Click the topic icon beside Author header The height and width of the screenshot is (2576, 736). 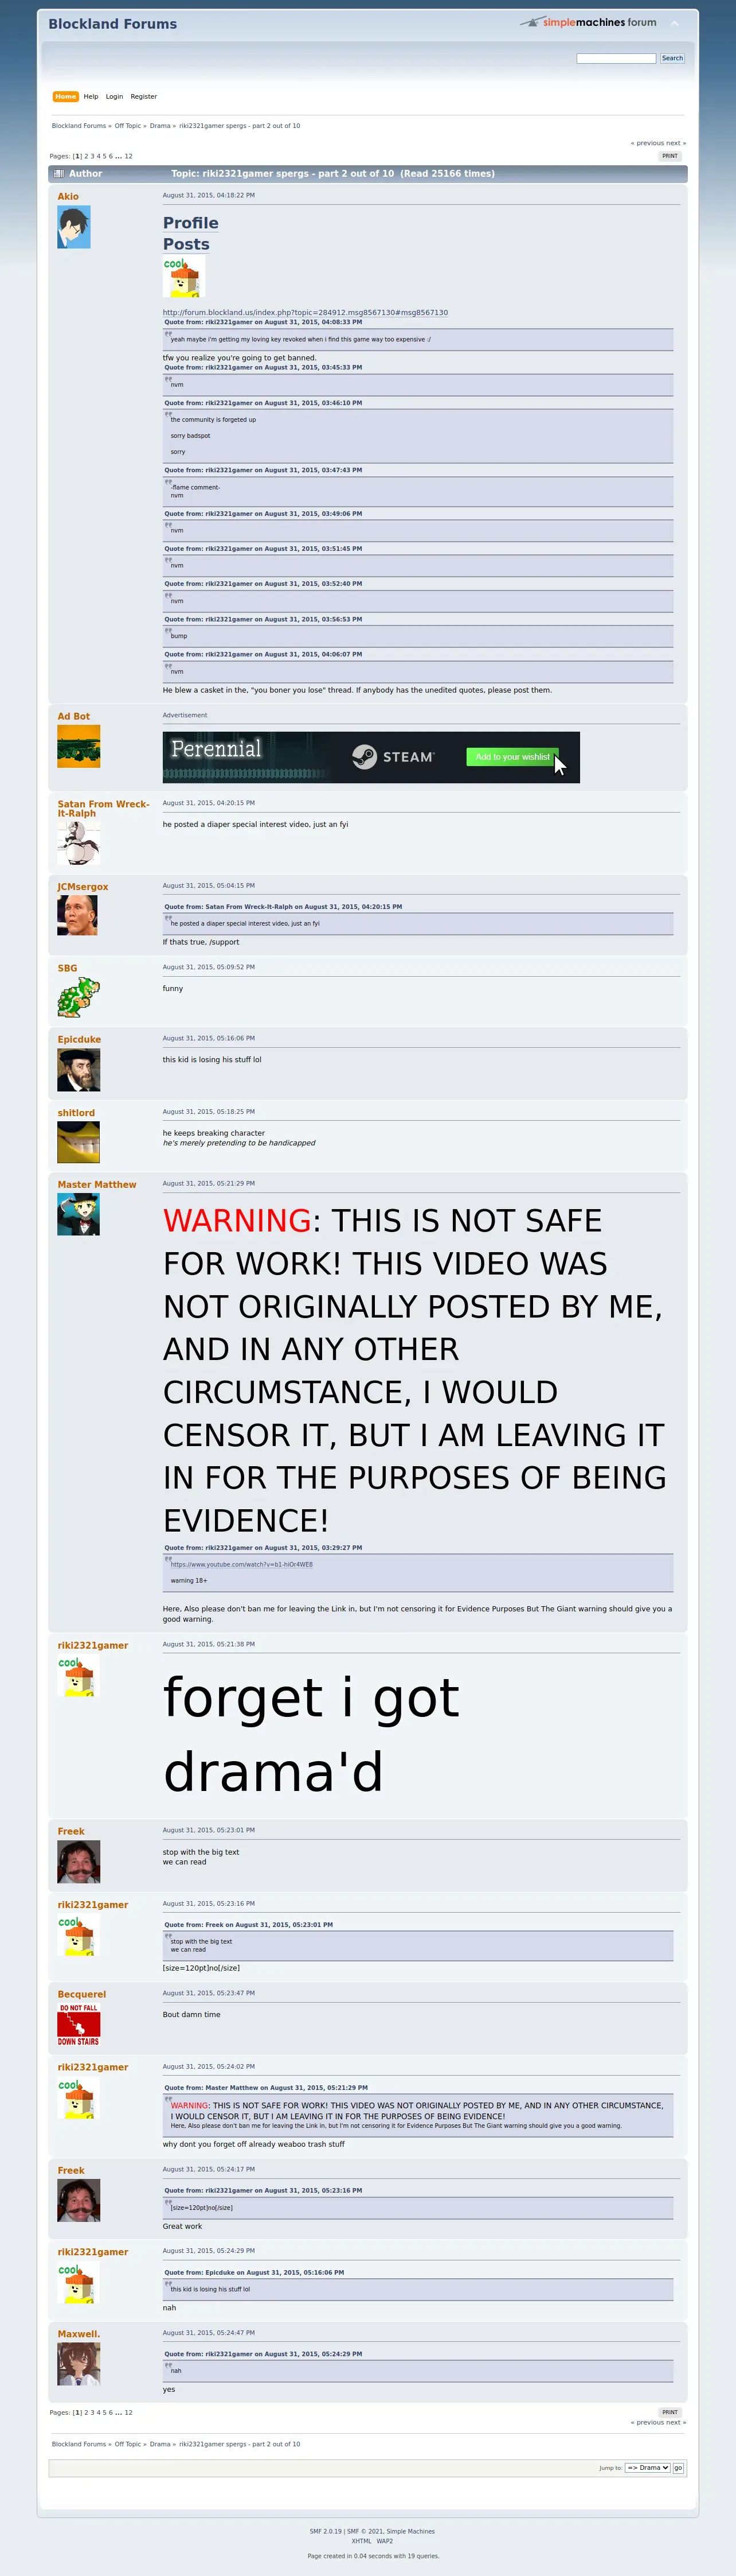click(x=58, y=174)
